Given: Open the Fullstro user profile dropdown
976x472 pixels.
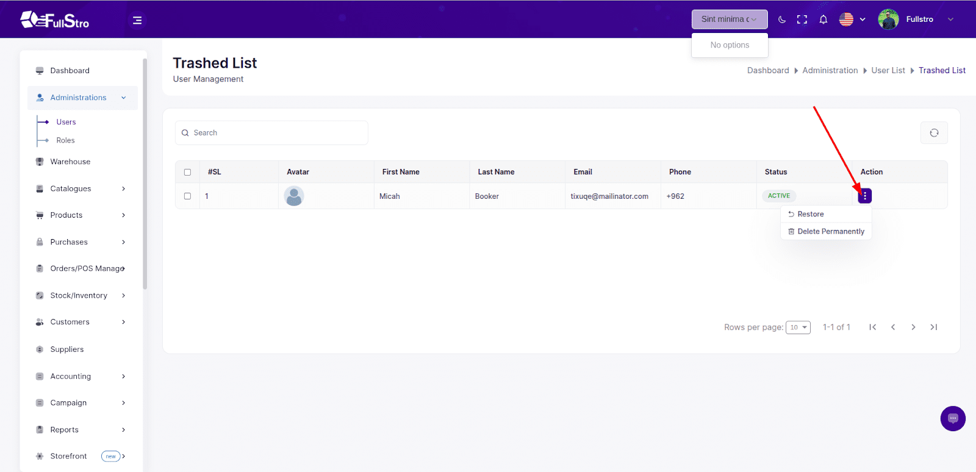Looking at the screenshot, I should pos(916,20).
